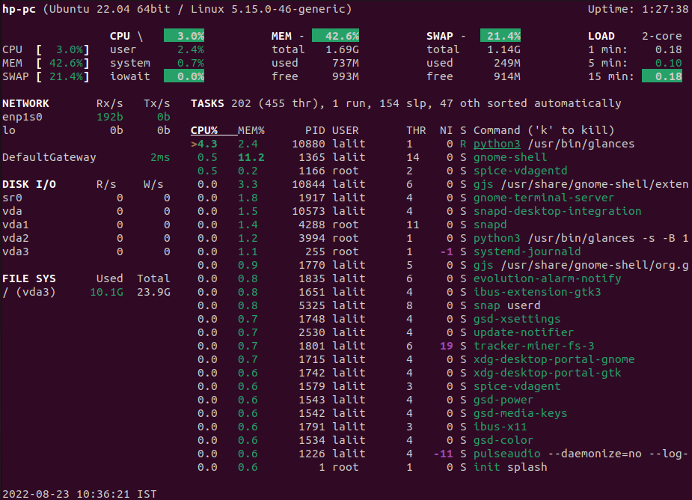Click the hp-pc hostname in title bar
The width and height of the screenshot is (692, 500).
pos(19,9)
